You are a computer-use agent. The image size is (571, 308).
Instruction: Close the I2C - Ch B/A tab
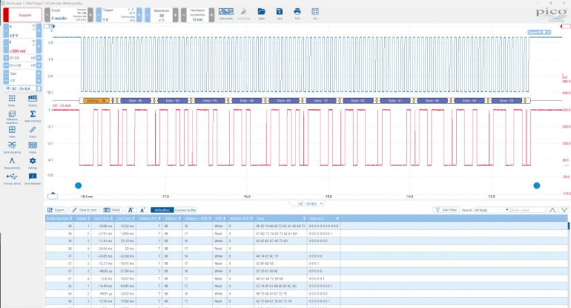point(321,203)
